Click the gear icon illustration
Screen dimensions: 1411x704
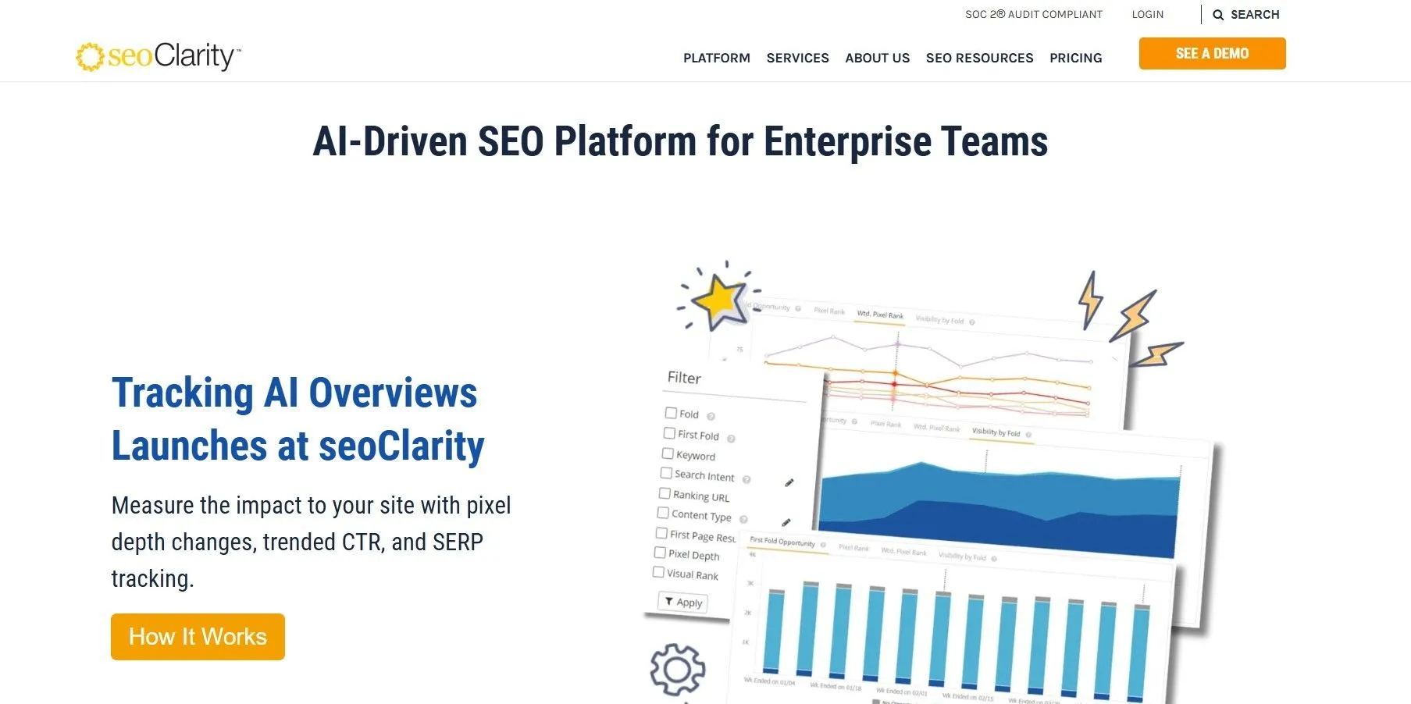[677, 669]
